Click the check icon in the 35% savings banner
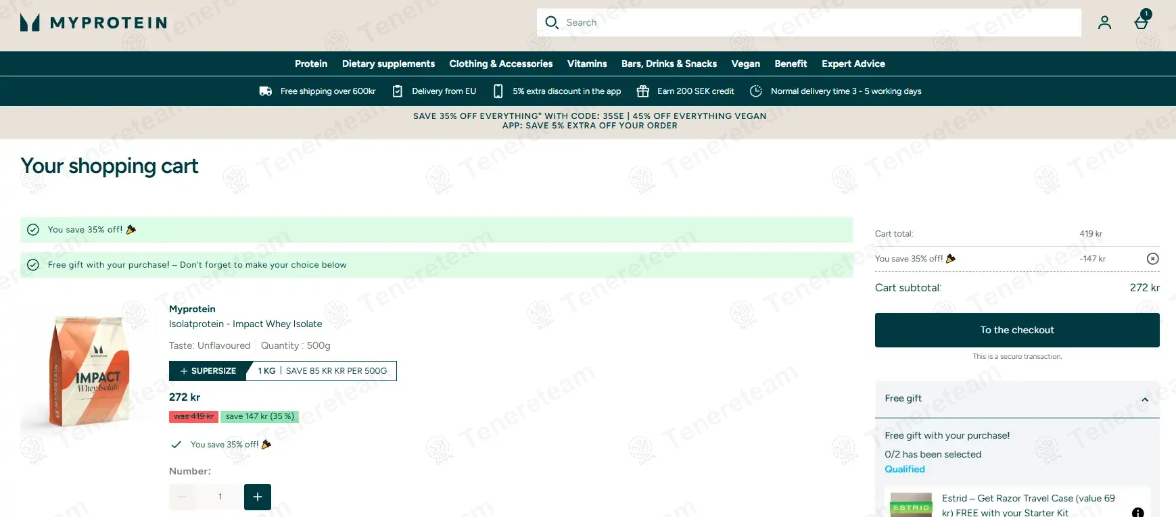 click(33, 230)
